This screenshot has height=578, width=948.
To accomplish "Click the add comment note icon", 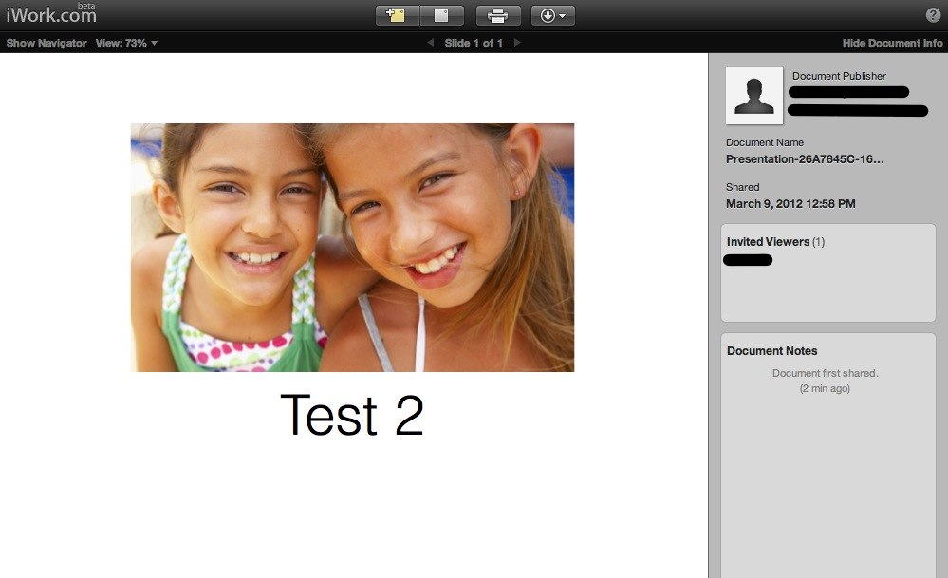I will tap(398, 15).
